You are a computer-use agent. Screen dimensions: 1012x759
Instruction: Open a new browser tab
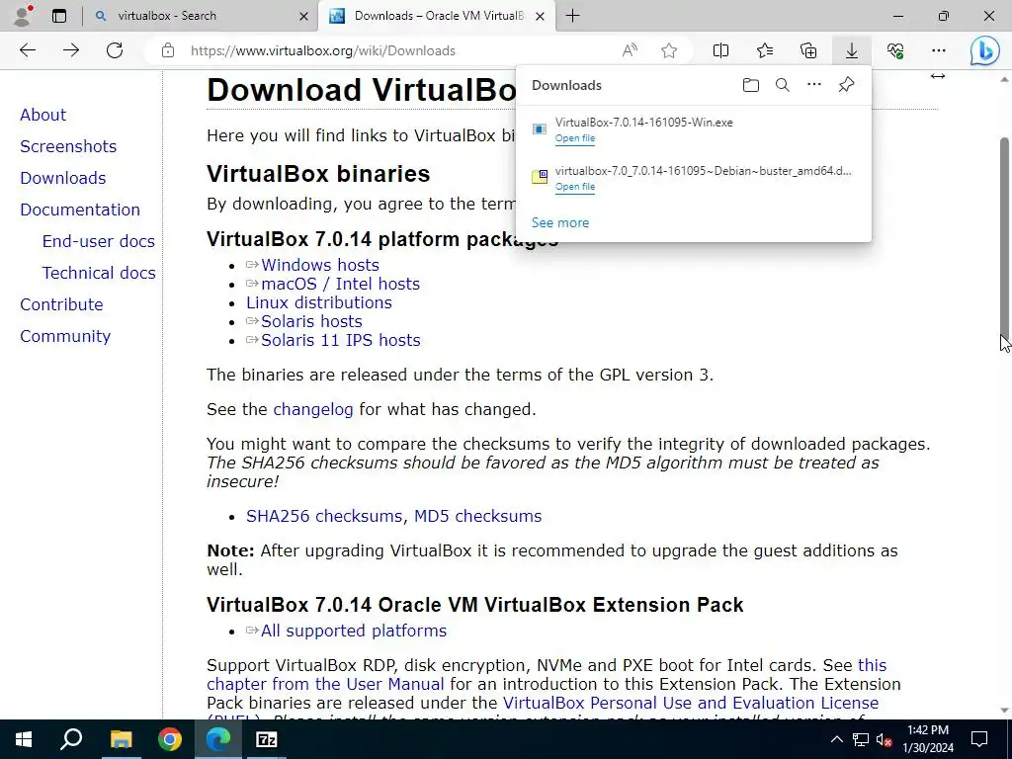point(572,16)
